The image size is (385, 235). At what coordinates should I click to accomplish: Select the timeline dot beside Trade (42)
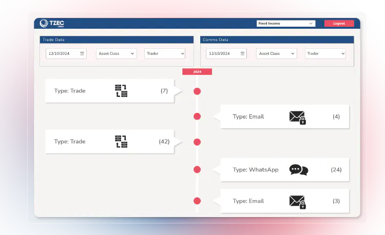[x=197, y=142]
